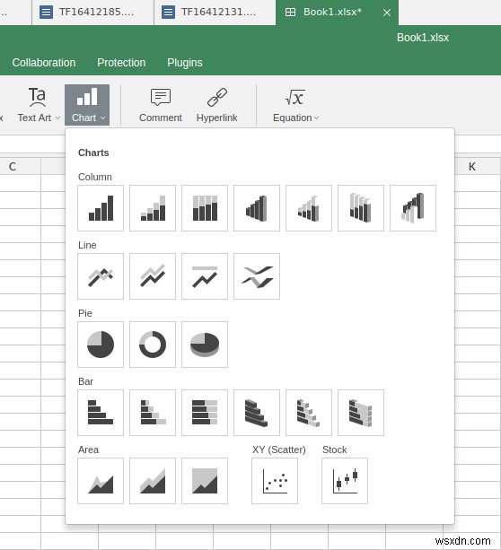Pick the 3-D 100% stacked bar icon
Image resolution: width=501 pixels, height=550 pixels.
(361, 413)
